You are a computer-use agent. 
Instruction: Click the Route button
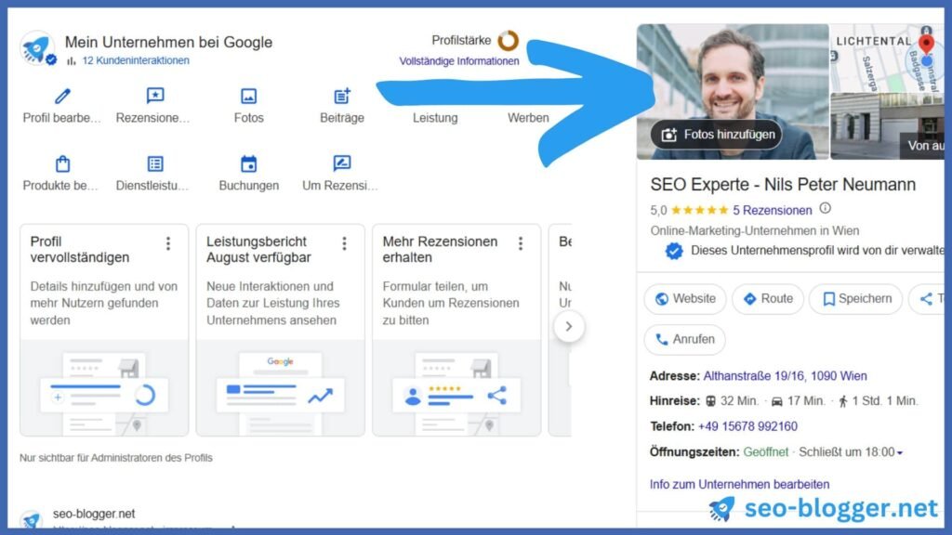(x=768, y=299)
